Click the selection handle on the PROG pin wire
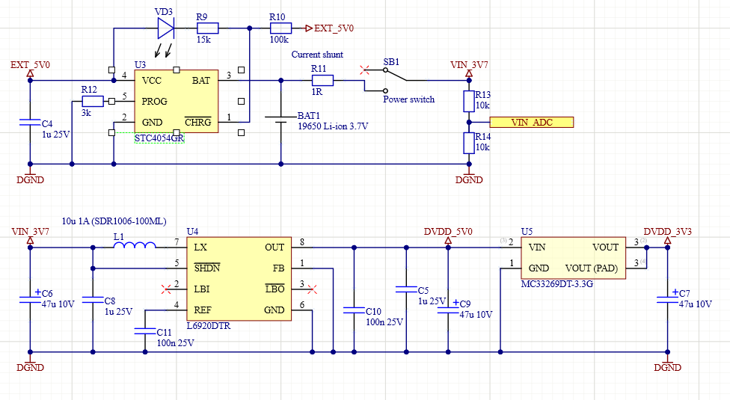Viewport: 730px width, 400px height. pyautogui.click(x=111, y=101)
